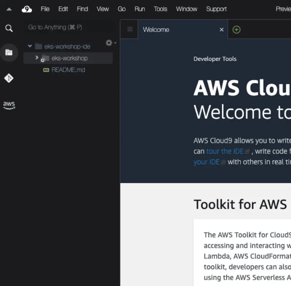Expand the eks-workshop folder

tap(37, 58)
